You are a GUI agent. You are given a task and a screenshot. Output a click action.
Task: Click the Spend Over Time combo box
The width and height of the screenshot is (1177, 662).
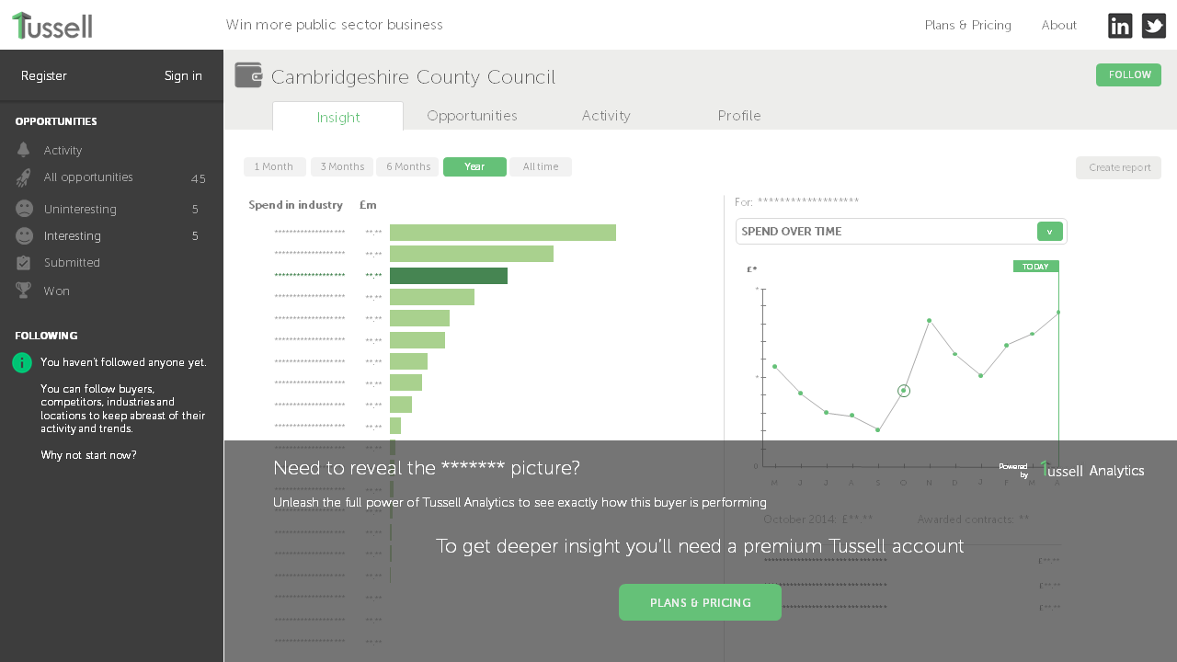pyautogui.click(x=901, y=232)
